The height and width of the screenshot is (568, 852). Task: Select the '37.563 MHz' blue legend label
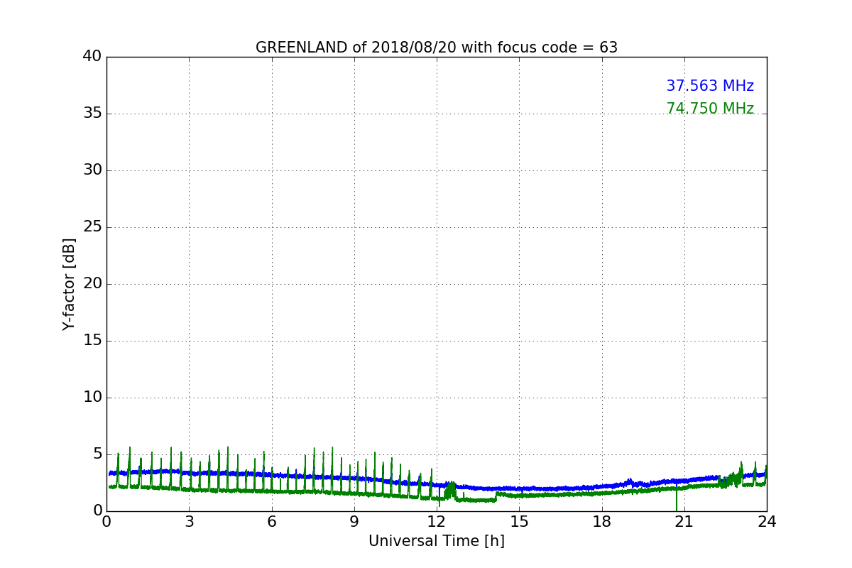click(x=710, y=86)
